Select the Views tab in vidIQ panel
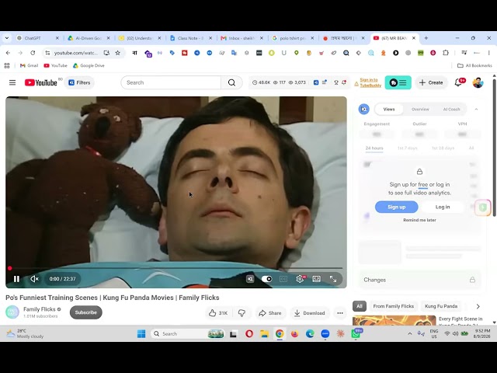 (389, 109)
